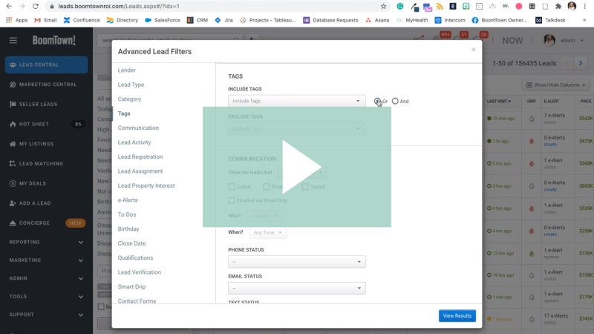This screenshot has width=594, height=334.
Task: Select the Tags filter section
Action: [124, 114]
